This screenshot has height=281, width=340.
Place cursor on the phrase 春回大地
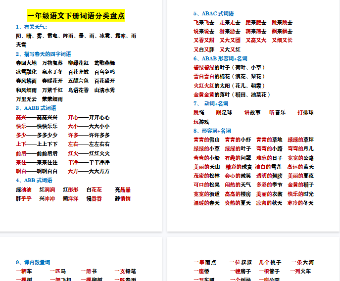[26, 63]
